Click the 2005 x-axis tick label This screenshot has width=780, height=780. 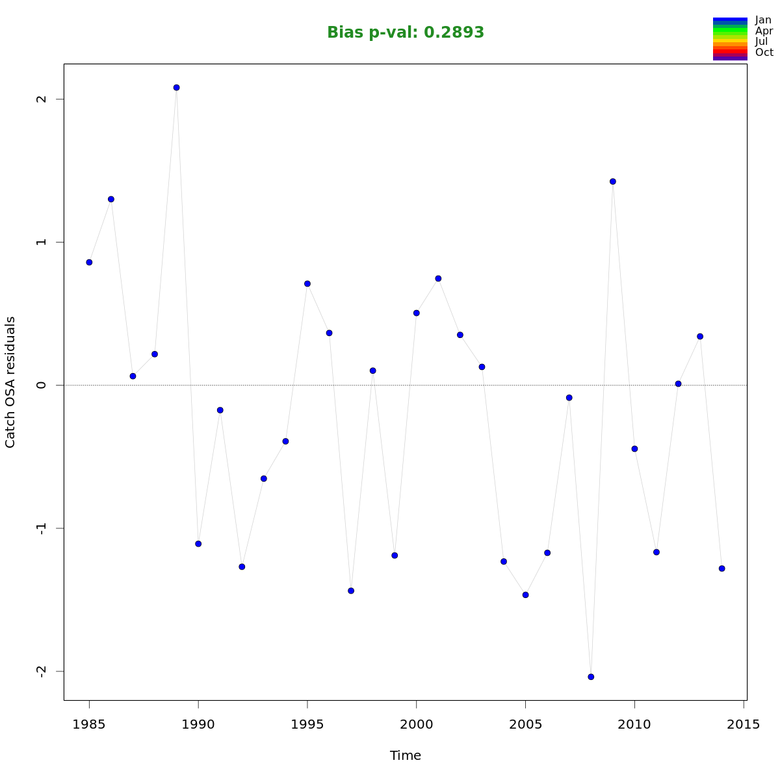pos(525,724)
